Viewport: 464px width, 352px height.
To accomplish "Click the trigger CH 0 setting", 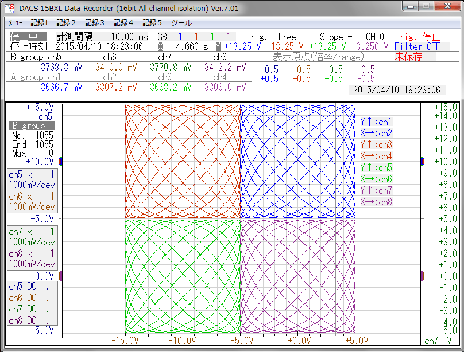I will pyautogui.click(x=375, y=37).
